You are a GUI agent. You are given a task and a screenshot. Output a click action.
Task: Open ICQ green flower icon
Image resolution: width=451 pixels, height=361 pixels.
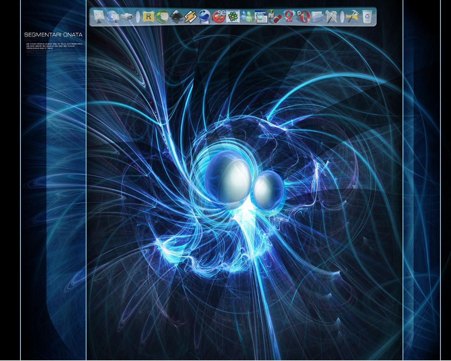233,17
